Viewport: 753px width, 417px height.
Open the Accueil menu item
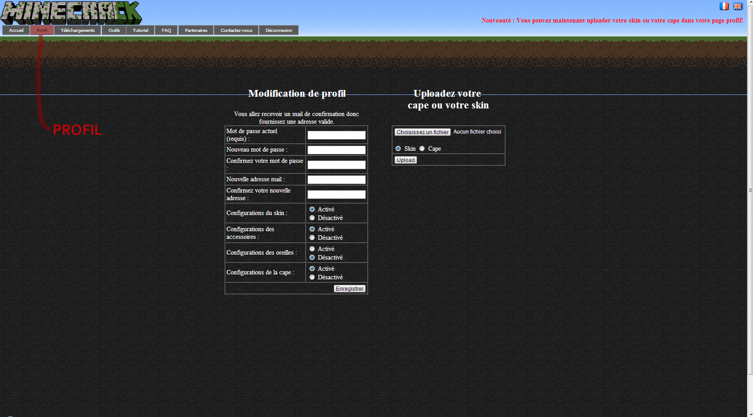tap(16, 31)
